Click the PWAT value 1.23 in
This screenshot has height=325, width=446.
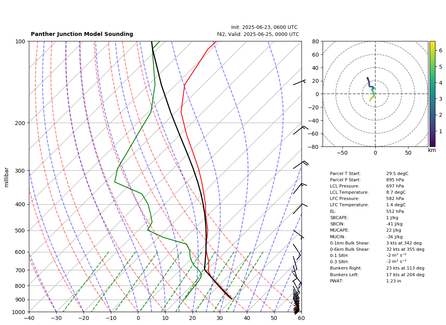coord(393,281)
